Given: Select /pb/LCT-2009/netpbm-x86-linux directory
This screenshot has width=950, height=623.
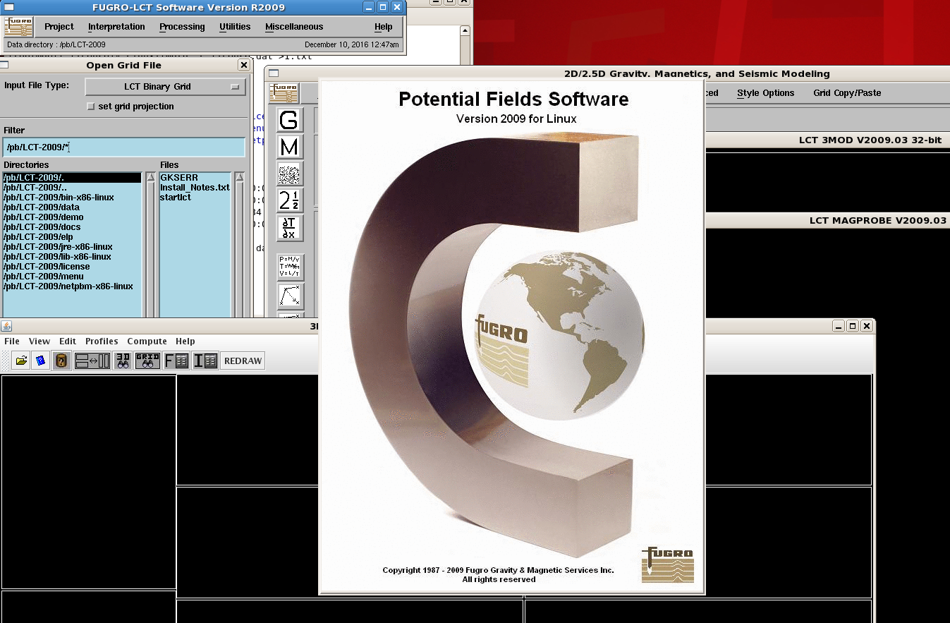Looking at the screenshot, I should tap(72, 286).
